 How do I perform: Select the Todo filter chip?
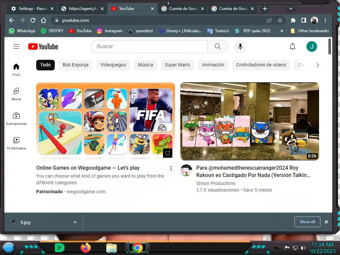click(45, 65)
